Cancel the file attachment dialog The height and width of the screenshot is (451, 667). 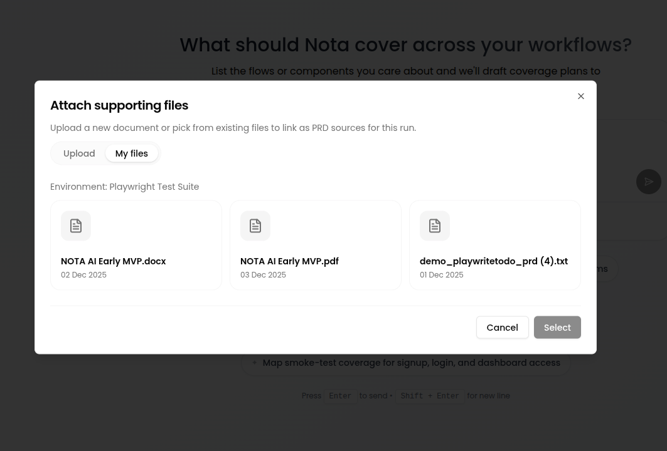[x=503, y=328]
